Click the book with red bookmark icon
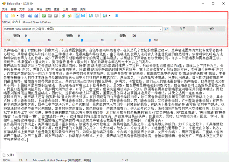This screenshot has width=229, height=162. [x=105, y=16]
